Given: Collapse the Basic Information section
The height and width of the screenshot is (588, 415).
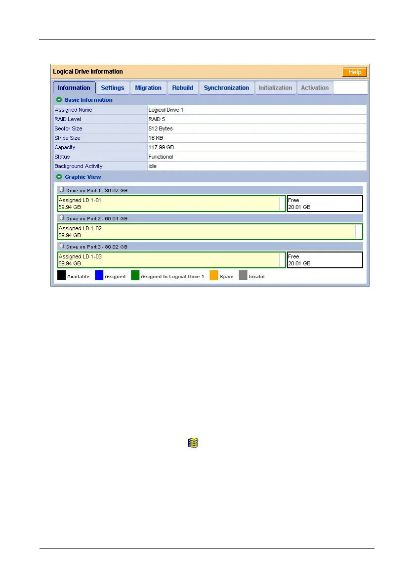Looking at the screenshot, I should click(59, 100).
